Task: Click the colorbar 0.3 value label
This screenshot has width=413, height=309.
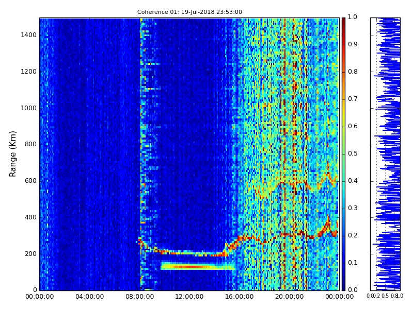Action: (353, 208)
